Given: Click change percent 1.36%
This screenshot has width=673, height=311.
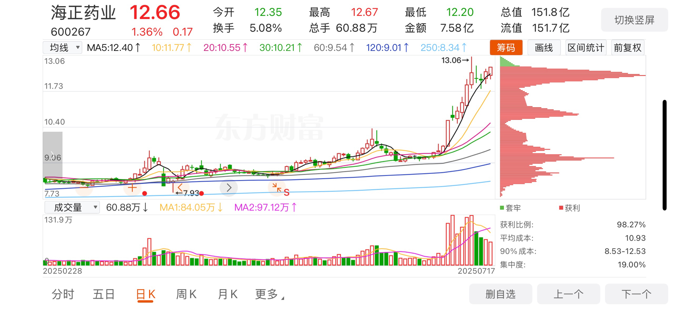Looking at the screenshot, I should pyautogui.click(x=147, y=32).
